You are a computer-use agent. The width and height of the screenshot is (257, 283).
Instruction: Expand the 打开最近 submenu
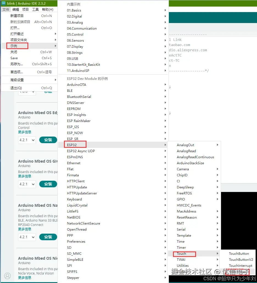click(x=29, y=34)
